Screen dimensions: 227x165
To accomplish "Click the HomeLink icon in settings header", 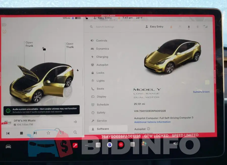I will 180,27.
